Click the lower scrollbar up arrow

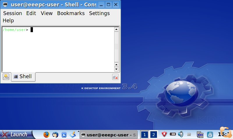[x=116, y=65]
